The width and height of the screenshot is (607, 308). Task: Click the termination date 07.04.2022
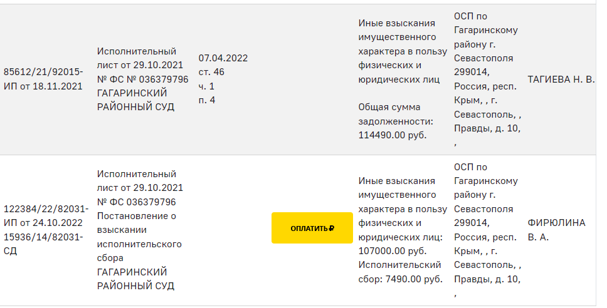point(223,58)
